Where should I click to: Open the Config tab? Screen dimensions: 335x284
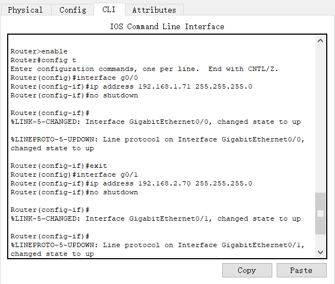(x=73, y=10)
